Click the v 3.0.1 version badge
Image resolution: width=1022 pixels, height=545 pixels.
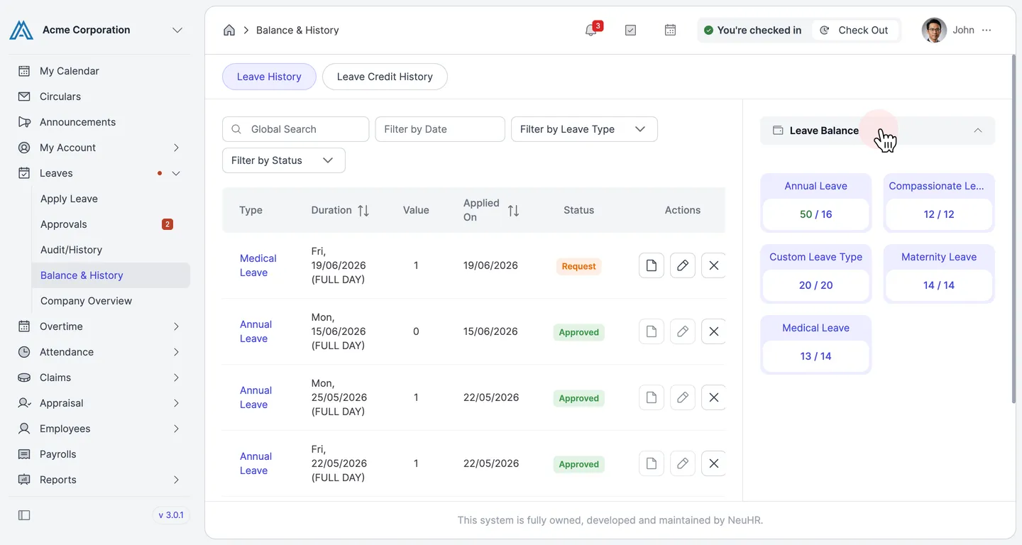[x=170, y=515]
